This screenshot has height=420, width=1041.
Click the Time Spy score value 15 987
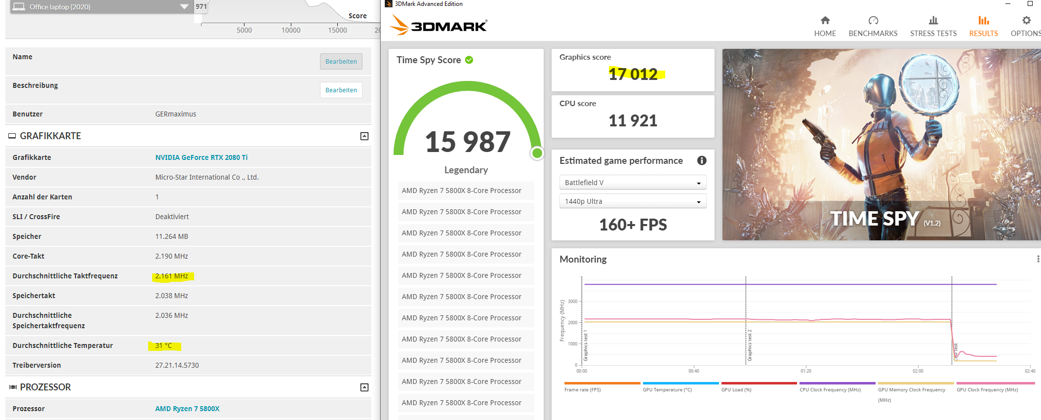(467, 142)
